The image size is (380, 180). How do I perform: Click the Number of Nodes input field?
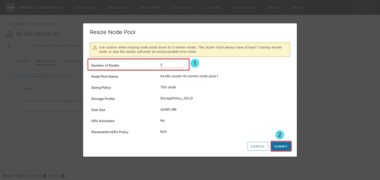(173, 65)
